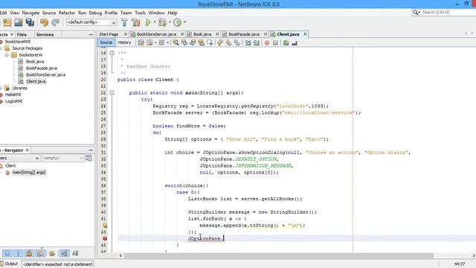Switch to Start Page tab
Screen dimensions: 476x268
tap(109, 34)
